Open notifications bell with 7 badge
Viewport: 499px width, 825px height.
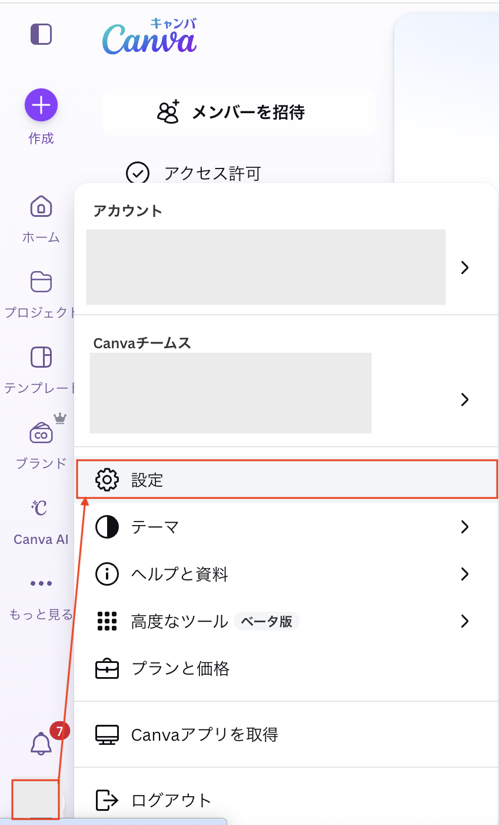[x=41, y=744]
